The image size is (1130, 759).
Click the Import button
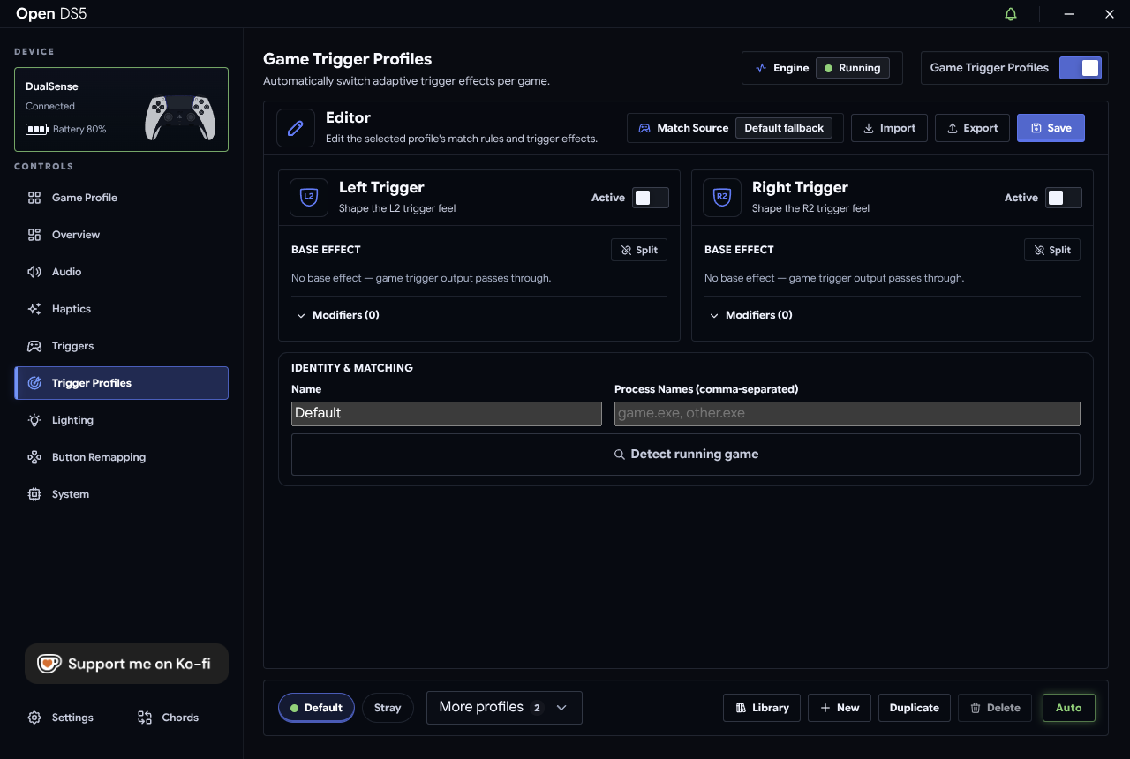pyautogui.click(x=889, y=128)
